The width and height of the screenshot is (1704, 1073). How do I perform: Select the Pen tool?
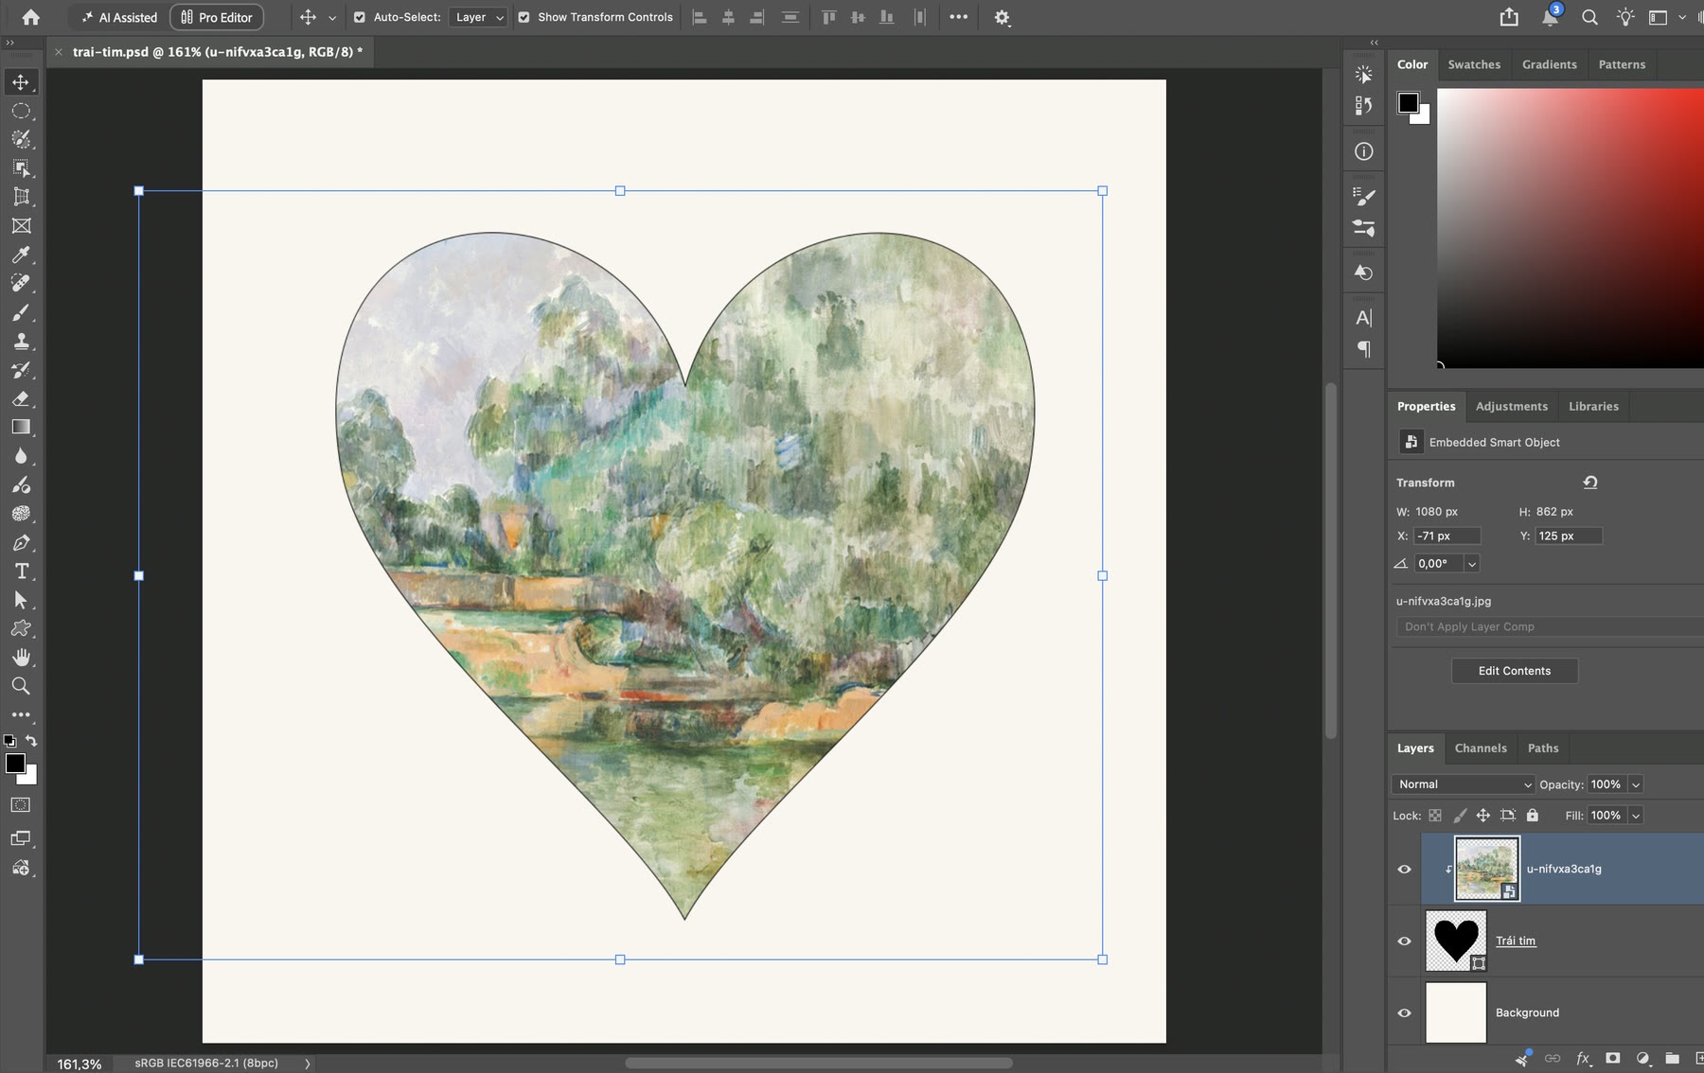coord(21,543)
